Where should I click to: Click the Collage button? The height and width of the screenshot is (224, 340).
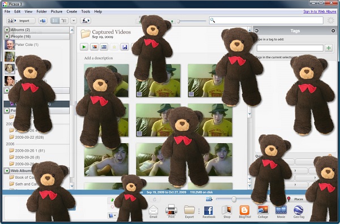click(x=263, y=212)
